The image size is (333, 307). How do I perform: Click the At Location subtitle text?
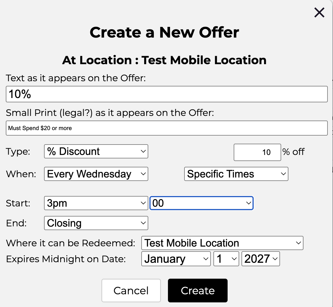(164, 60)
